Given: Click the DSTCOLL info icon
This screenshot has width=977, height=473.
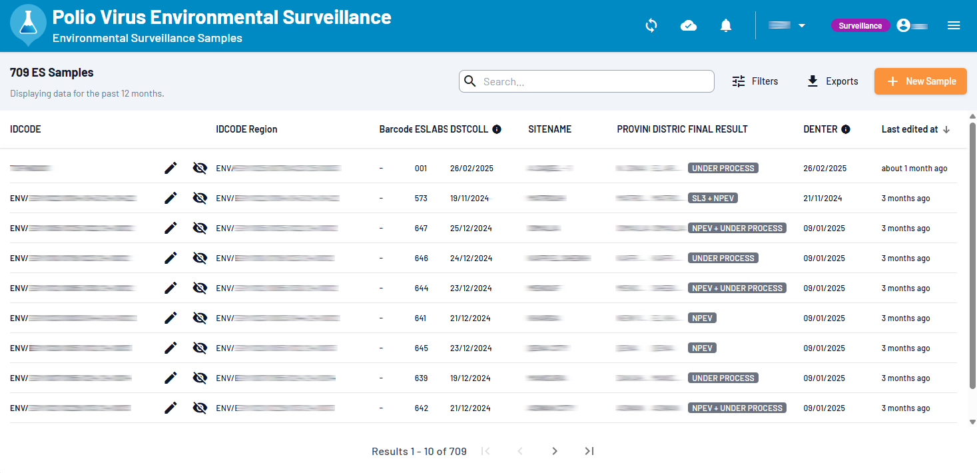Looking at the screenshot, I should click(x=497, y=129).
